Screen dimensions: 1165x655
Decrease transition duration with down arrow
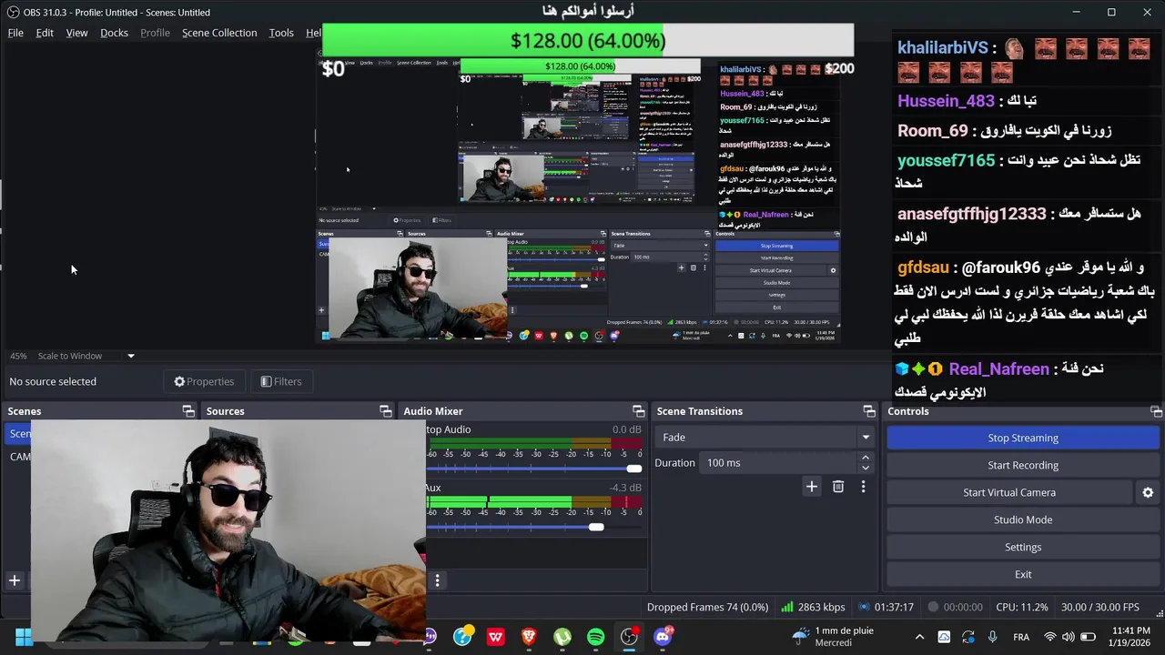(x=865, y=468)
